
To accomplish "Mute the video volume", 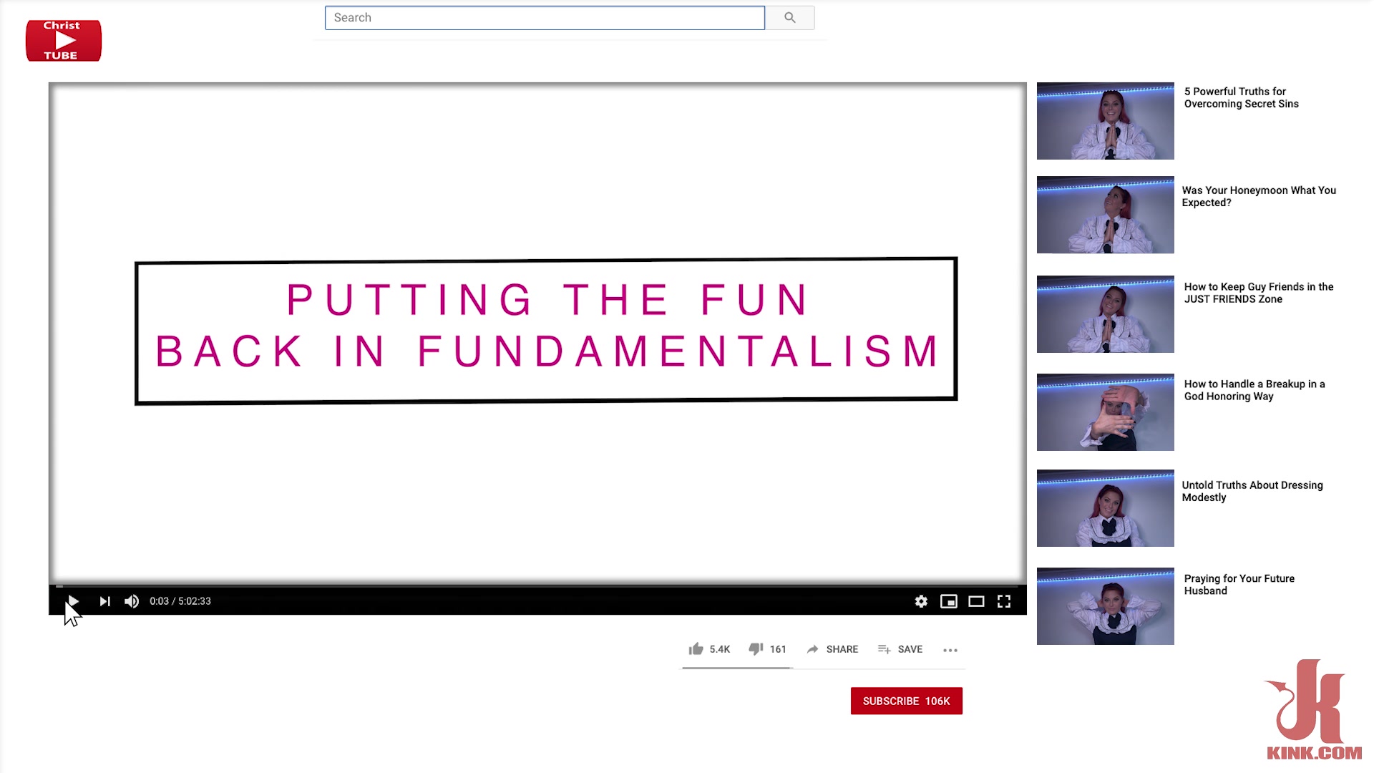I will pyautogui.click(x=132, y=601).
